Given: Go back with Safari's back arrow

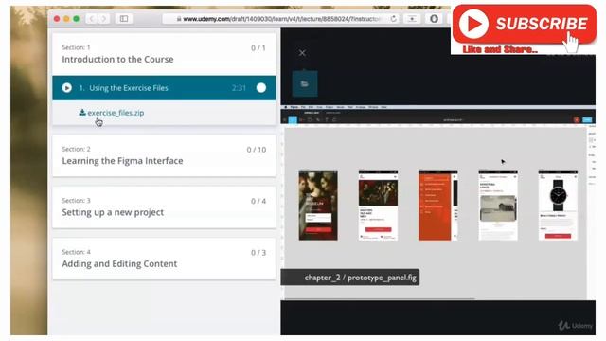Looking at the screenshot, I should point(92,19).
